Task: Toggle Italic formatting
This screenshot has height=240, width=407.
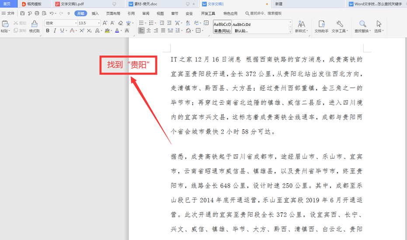Action: click(x=55, y=31)
